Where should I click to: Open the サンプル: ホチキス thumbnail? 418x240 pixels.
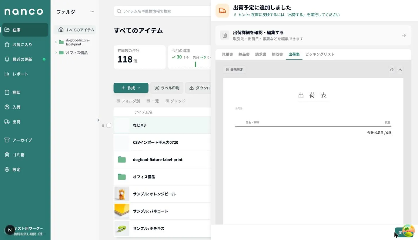pos(122,229)
